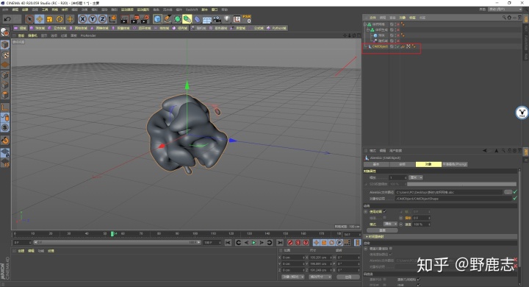
Task: Toggle the layer checkbox of the top Volume Mesher object
Action: (x=392, y=24)
